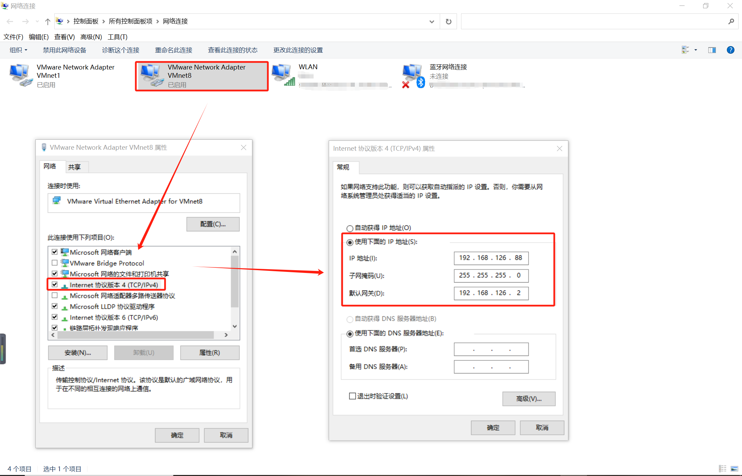Expand the address bar history dropdown

[x=432, y=22]
